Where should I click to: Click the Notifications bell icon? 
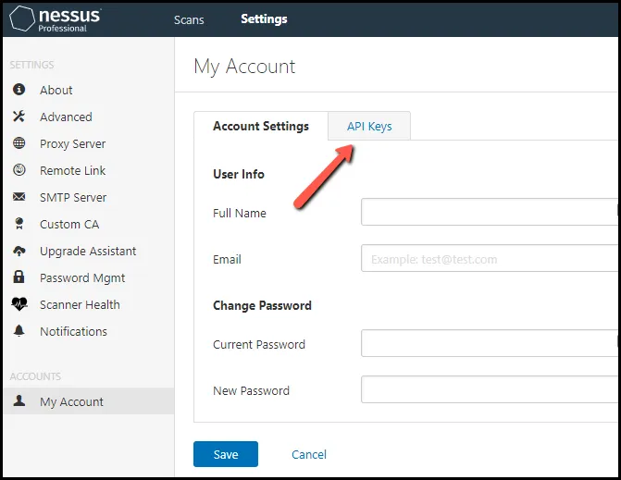tap(19, 331)
